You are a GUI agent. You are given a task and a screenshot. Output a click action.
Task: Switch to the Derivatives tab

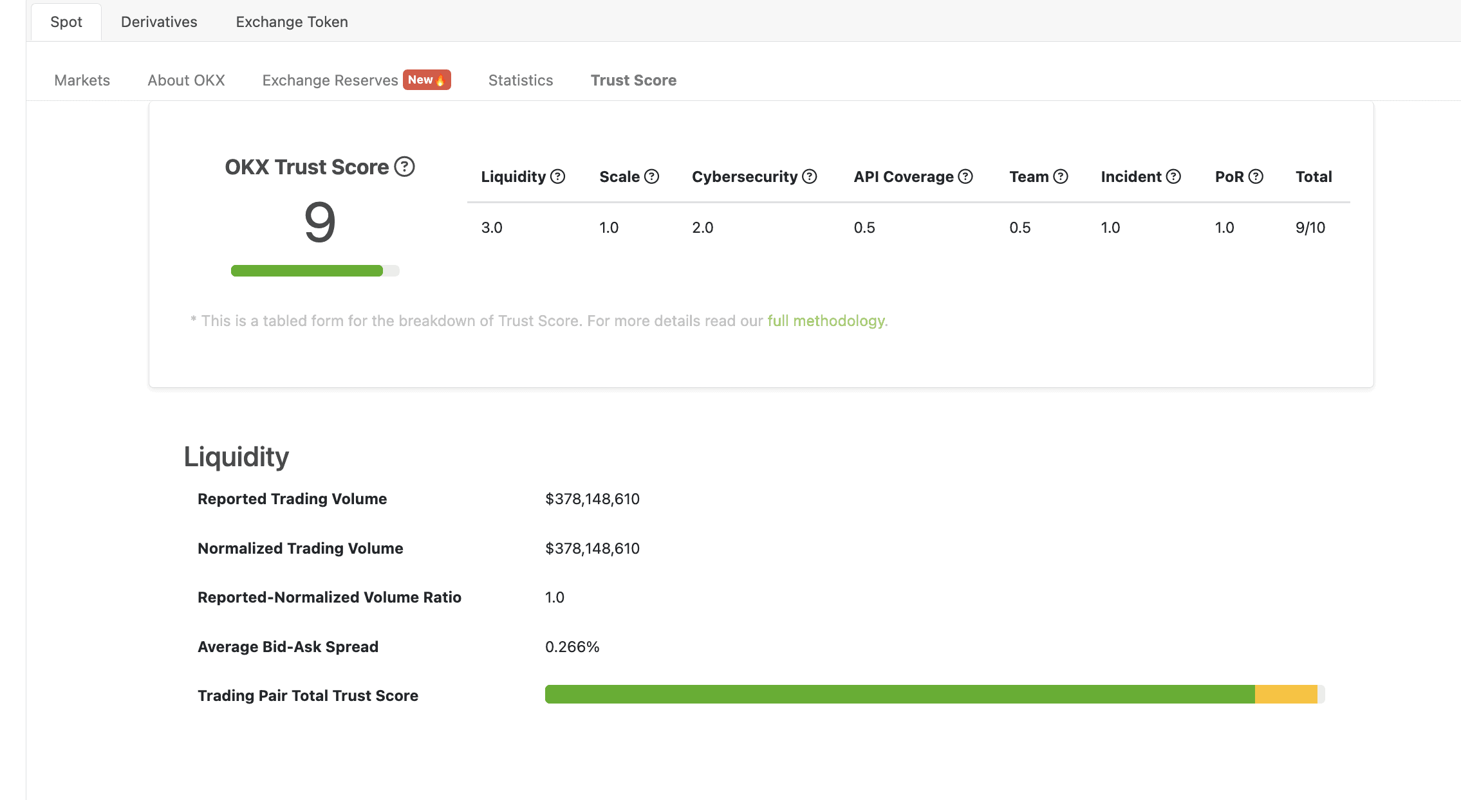[x=159, y=22]
